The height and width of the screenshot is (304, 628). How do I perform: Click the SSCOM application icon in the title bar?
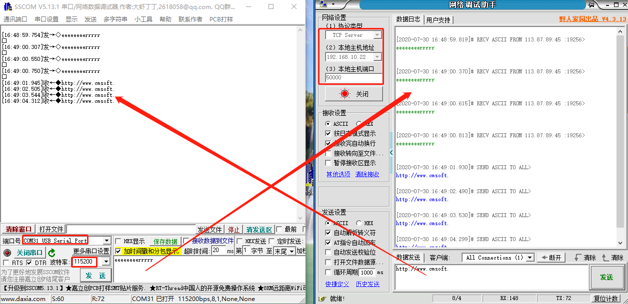[7, 6]
